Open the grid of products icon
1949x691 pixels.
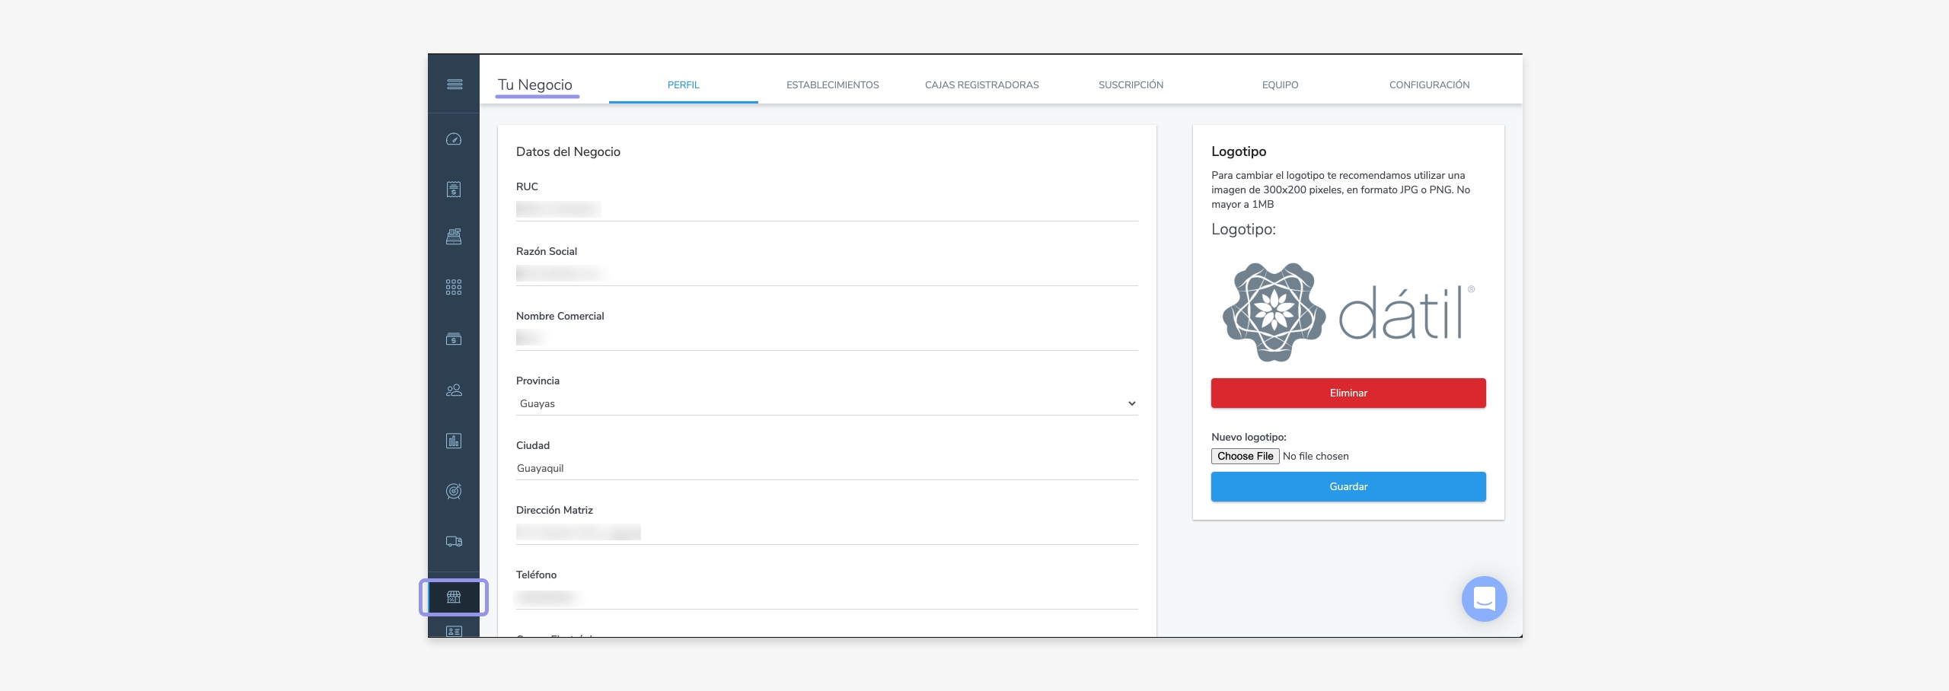454,287
